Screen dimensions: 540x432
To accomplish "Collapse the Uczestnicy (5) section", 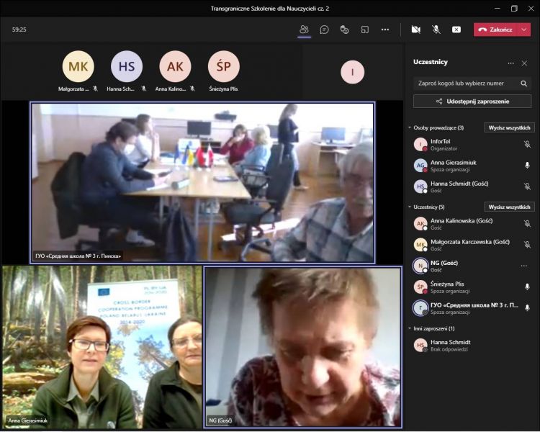I will (x=410, y=207).
